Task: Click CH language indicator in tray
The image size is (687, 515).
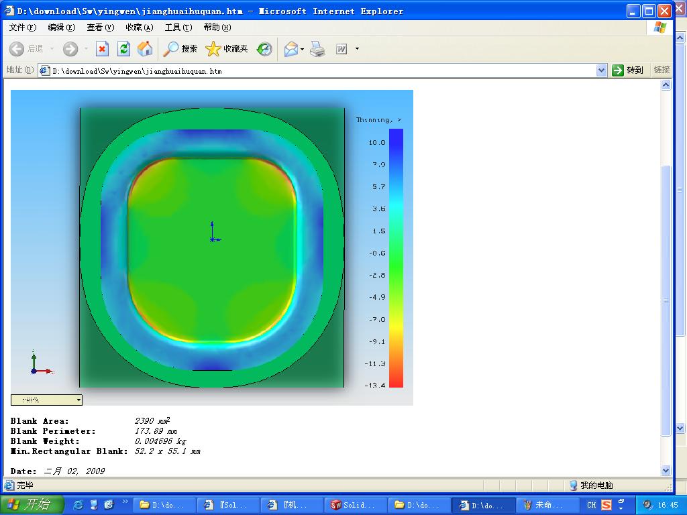Action: click(x=592, y=506)
